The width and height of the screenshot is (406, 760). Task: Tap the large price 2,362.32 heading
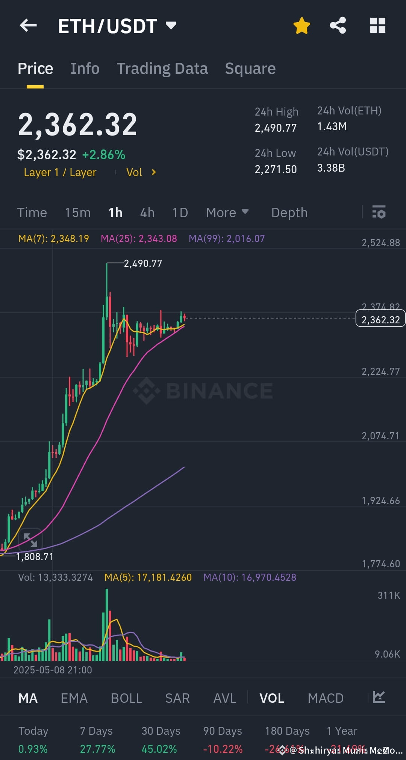(x=78, y=125)
